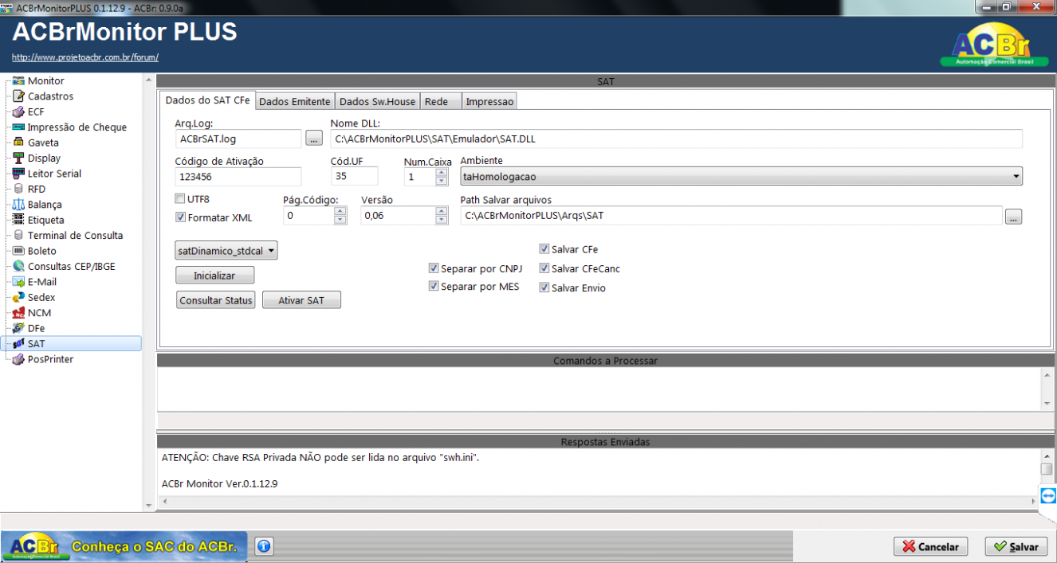Image resolution: width=1057 pixels, height=563 pixels.
Task: Increase the Num.Caixa spinner value
Action: pos(442,173)
